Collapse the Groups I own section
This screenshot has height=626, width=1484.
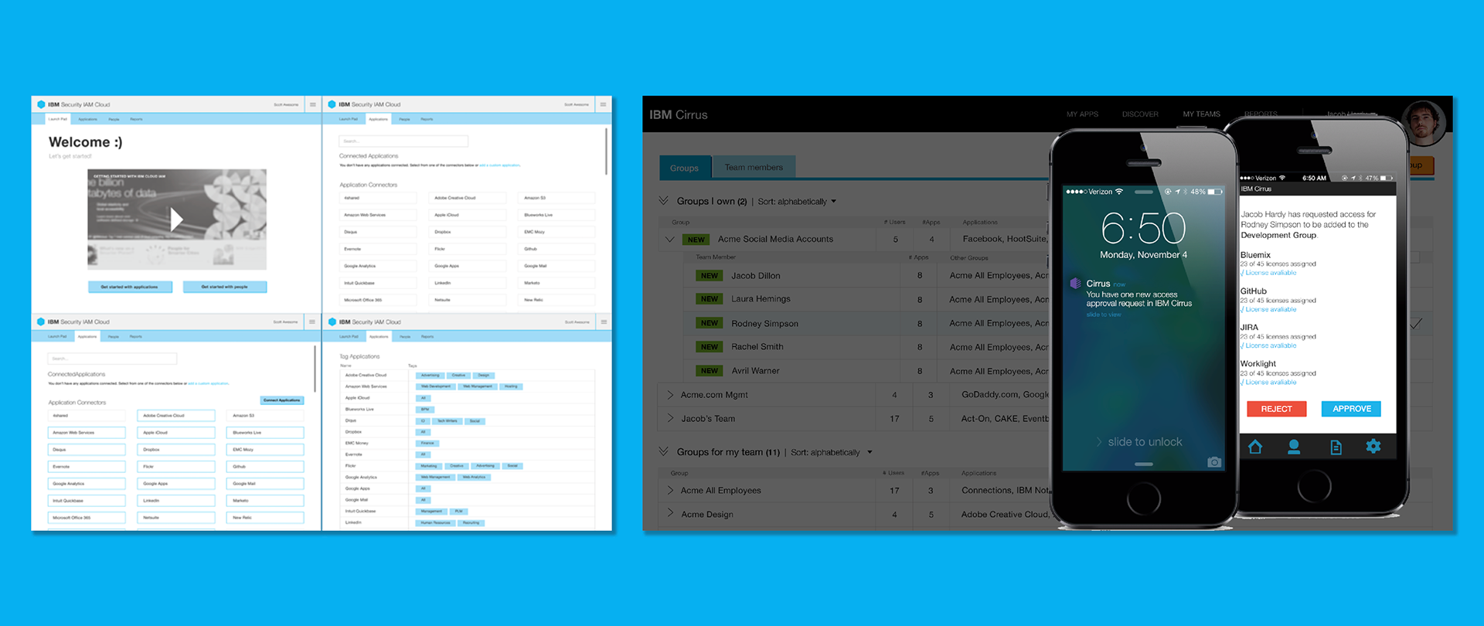tap(664, 201)
